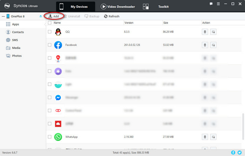Select the WhatsApp name text
This screenshot has height=156, width=245.
pyautogui.click(x=71, y=137)
